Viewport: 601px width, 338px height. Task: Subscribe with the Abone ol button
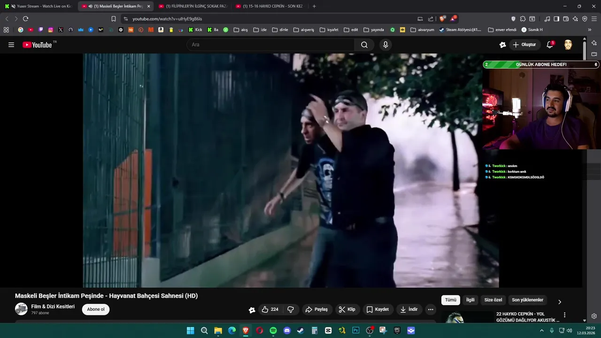(x=96, y=309)
